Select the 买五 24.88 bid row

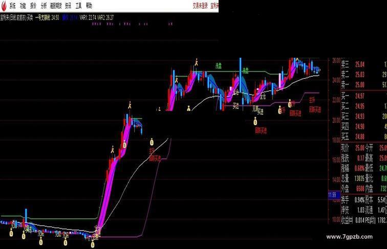(364, 137)
